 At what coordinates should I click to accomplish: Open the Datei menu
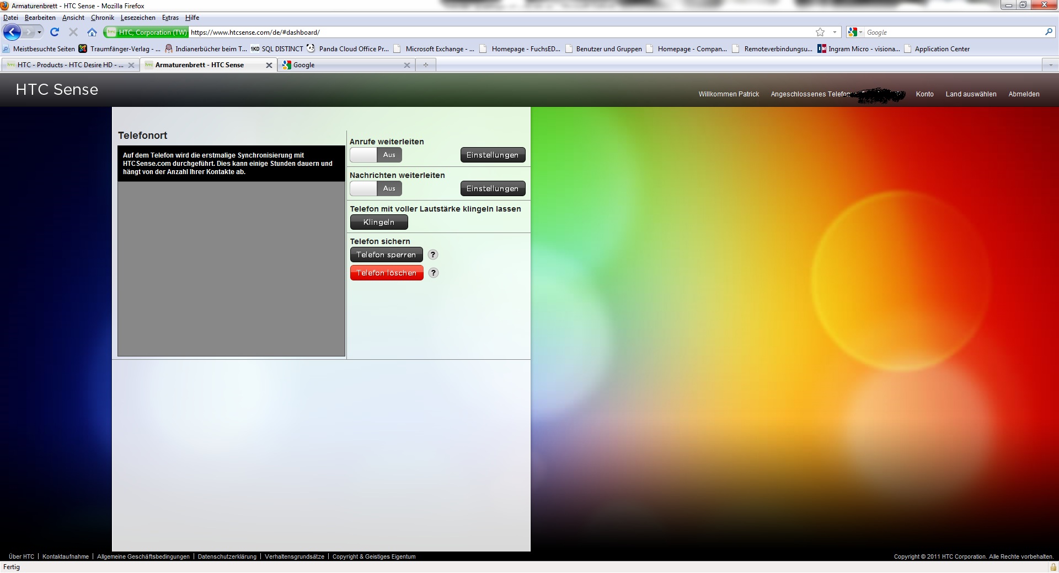pyautogui.click(x=10, y=18)
